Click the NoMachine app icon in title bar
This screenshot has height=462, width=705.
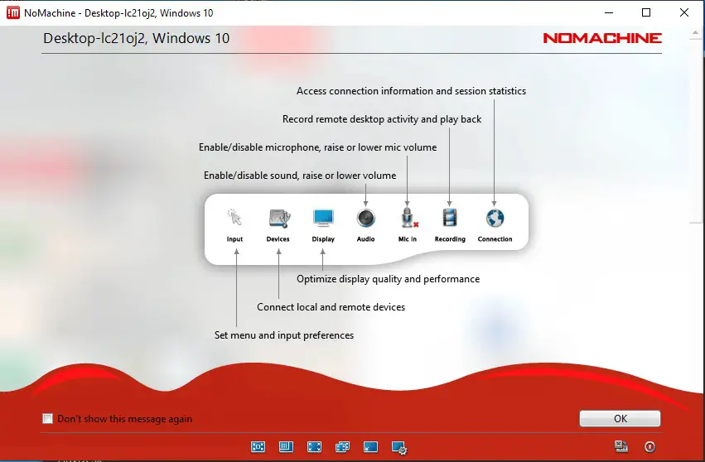pos(13,12)
